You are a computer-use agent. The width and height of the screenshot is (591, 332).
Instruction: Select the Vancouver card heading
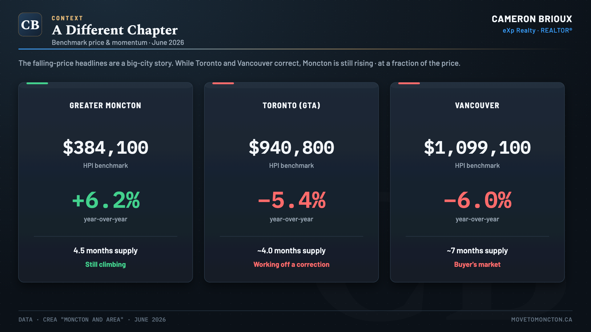pyautogui.click(x=477, y=105)
